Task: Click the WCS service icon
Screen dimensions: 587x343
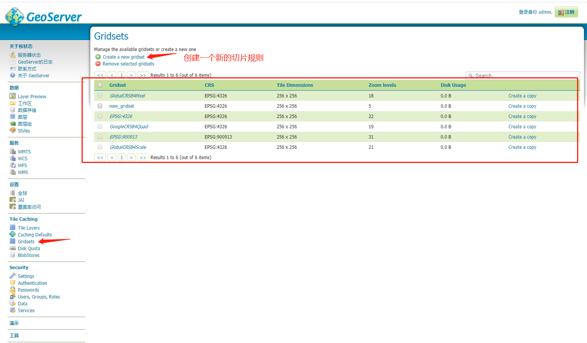Action: coord(13,158)
